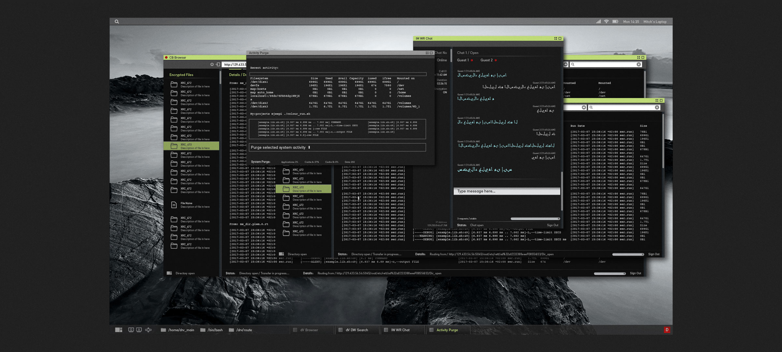Adjust the slider beside 3 requests / stable
782x352 pixels.
535,219
